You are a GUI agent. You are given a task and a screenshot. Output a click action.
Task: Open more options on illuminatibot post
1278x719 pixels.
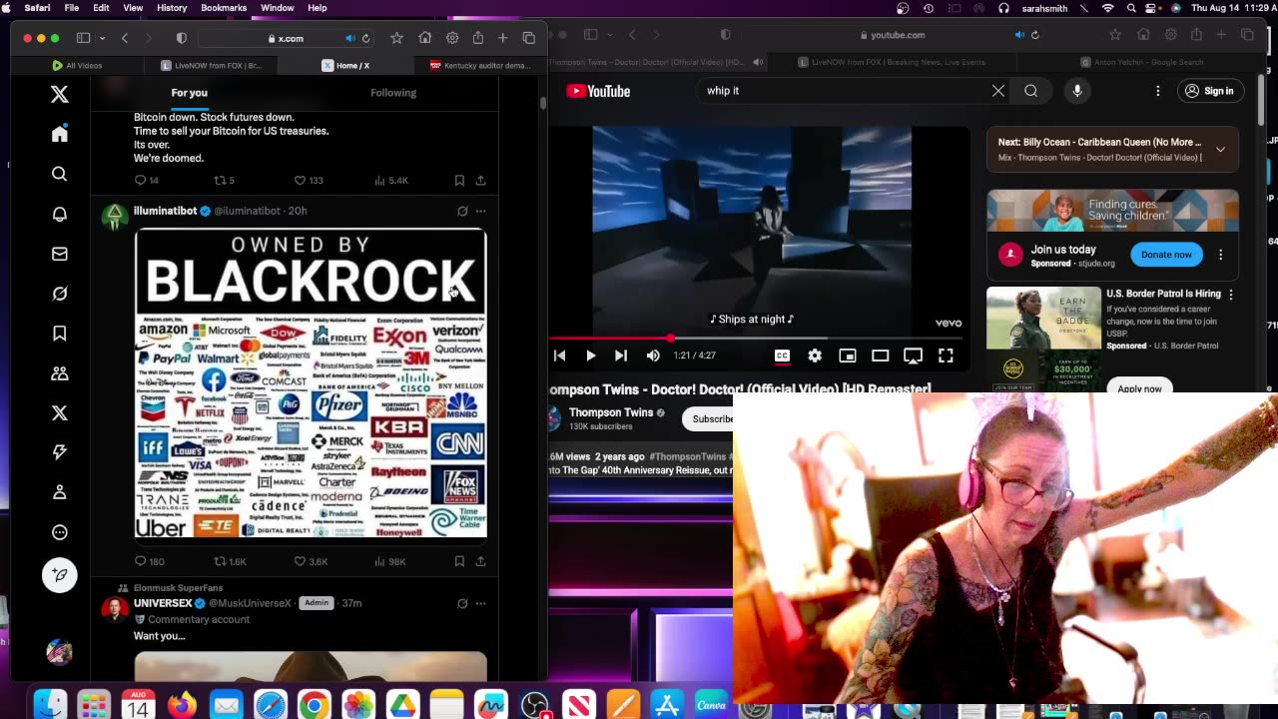(480, 211)
